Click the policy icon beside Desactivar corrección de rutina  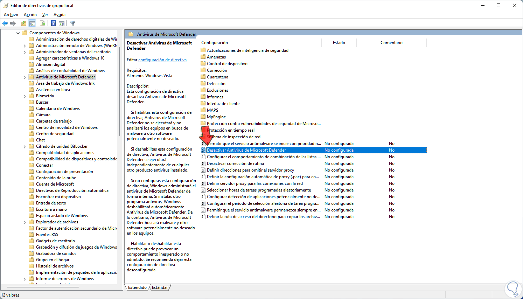point(203,164)
